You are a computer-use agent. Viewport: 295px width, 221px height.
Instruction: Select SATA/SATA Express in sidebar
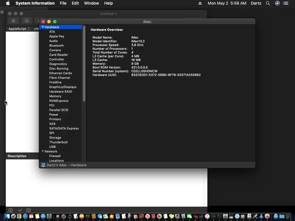[64, 128]
